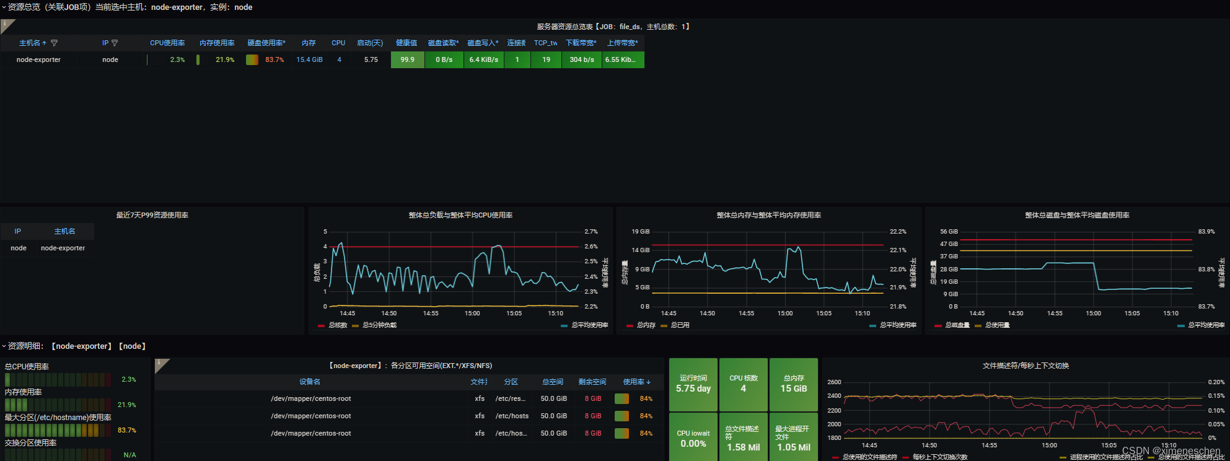
Task: Click the 304 b/s download bandwidth cell
Action: (x=581, y=60)
